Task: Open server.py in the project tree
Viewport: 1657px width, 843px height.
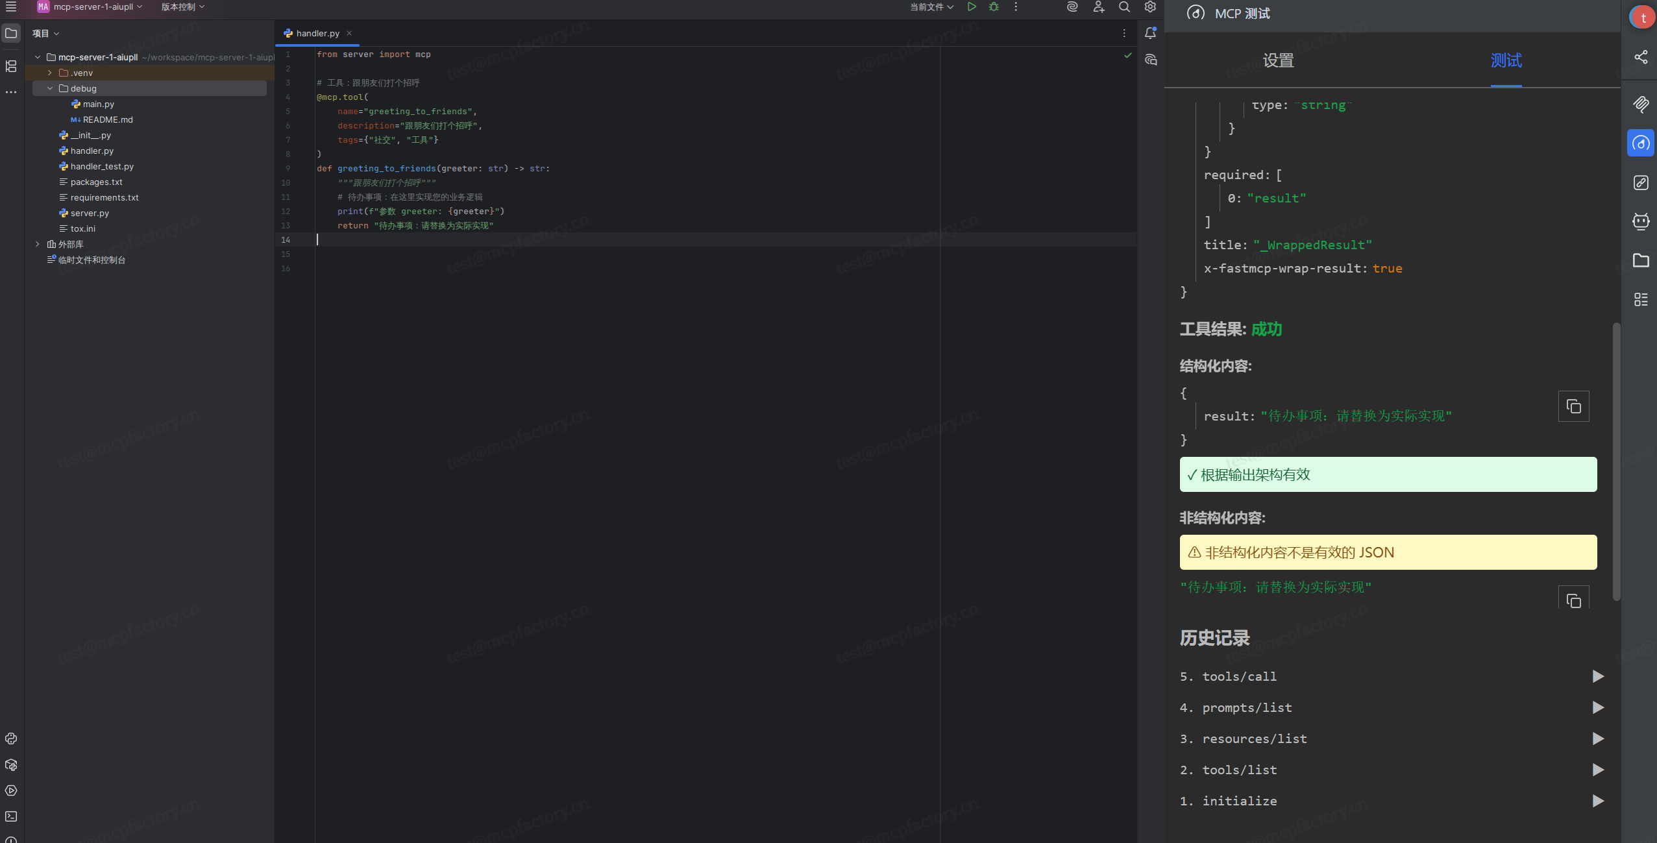Action: 90,213
